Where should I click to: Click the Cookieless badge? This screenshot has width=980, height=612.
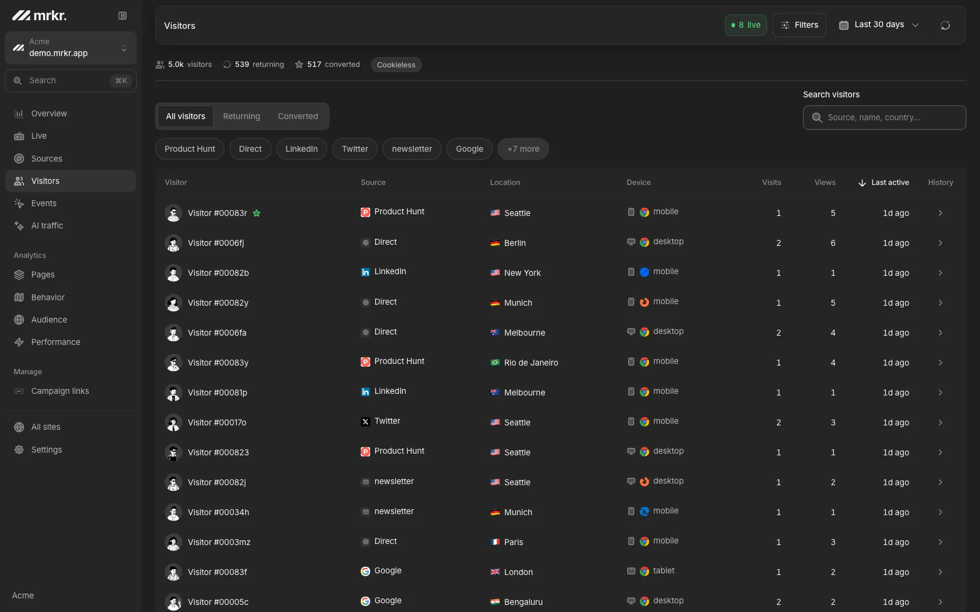(396, 65)
